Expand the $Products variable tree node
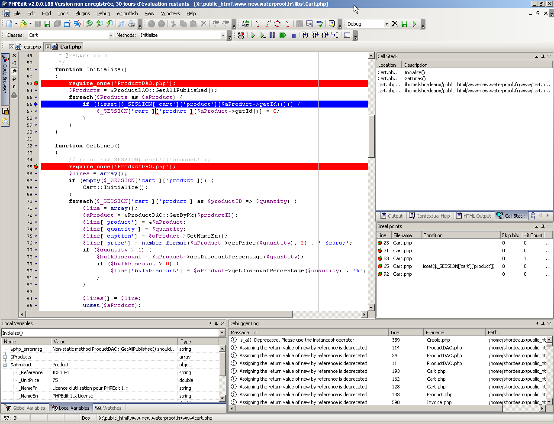The image size is (554, 424). [5, 357]
